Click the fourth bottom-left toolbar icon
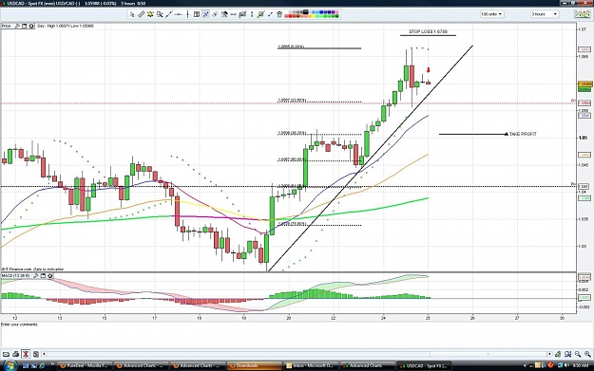This screenshot has width=594, height=371. 35,354
